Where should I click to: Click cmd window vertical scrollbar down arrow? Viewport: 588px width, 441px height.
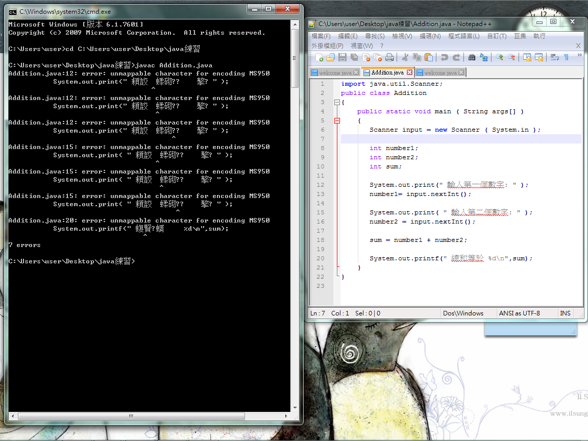click(x=295, y=408)
